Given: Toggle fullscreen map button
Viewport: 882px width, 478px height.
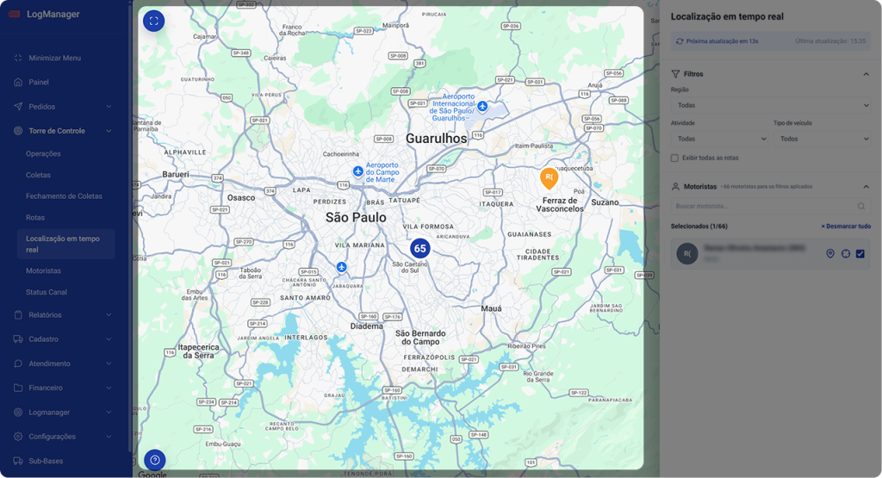Looking at the screenshot, I should click(x=153, y=22).
